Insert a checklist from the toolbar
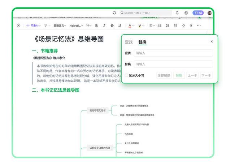The height and width of the screenshot is (165, 226). [x=175, y=26]
